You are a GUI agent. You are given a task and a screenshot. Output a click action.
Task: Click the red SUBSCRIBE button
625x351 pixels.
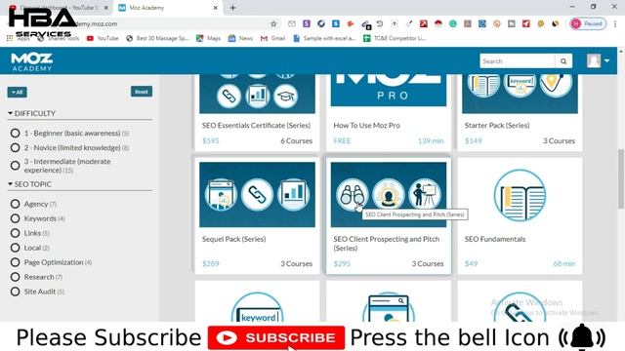[x=276, y=338]
